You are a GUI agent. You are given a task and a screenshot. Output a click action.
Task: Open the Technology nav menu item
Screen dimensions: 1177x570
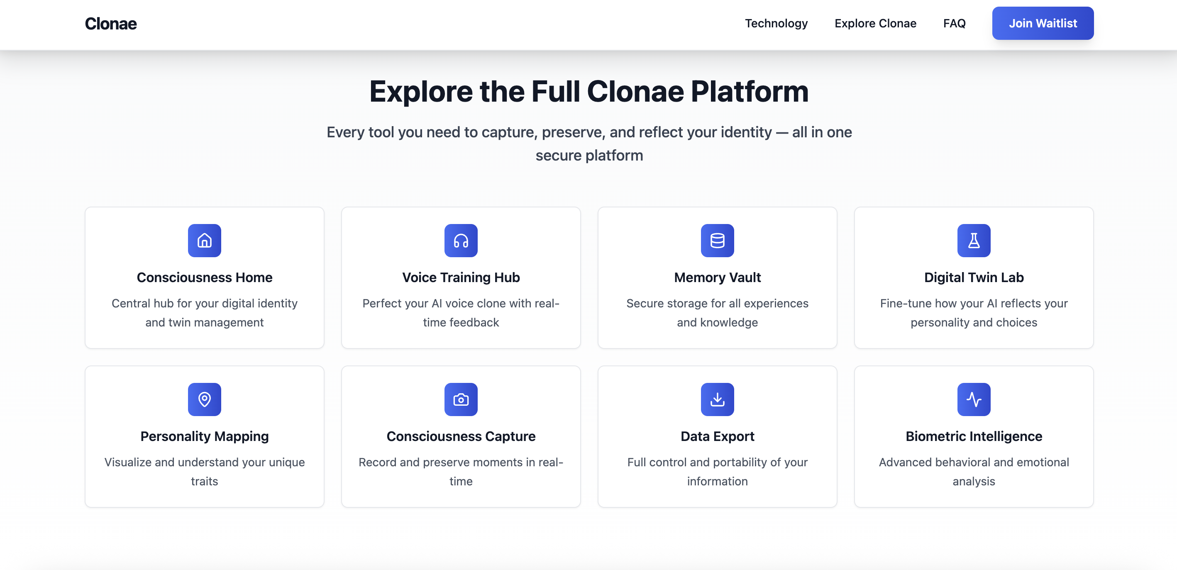[x=776, y=23]
